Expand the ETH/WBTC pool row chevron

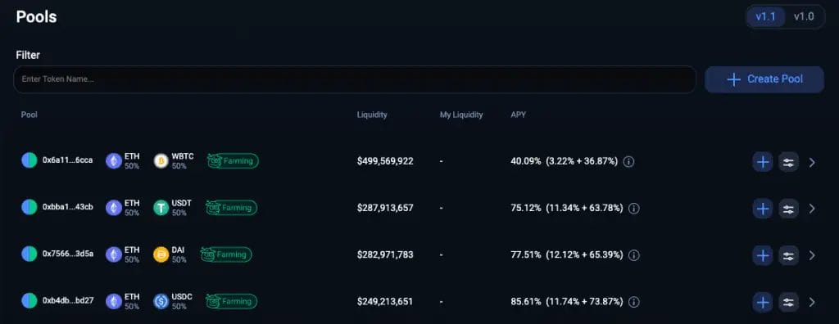(x=812, y=162)
